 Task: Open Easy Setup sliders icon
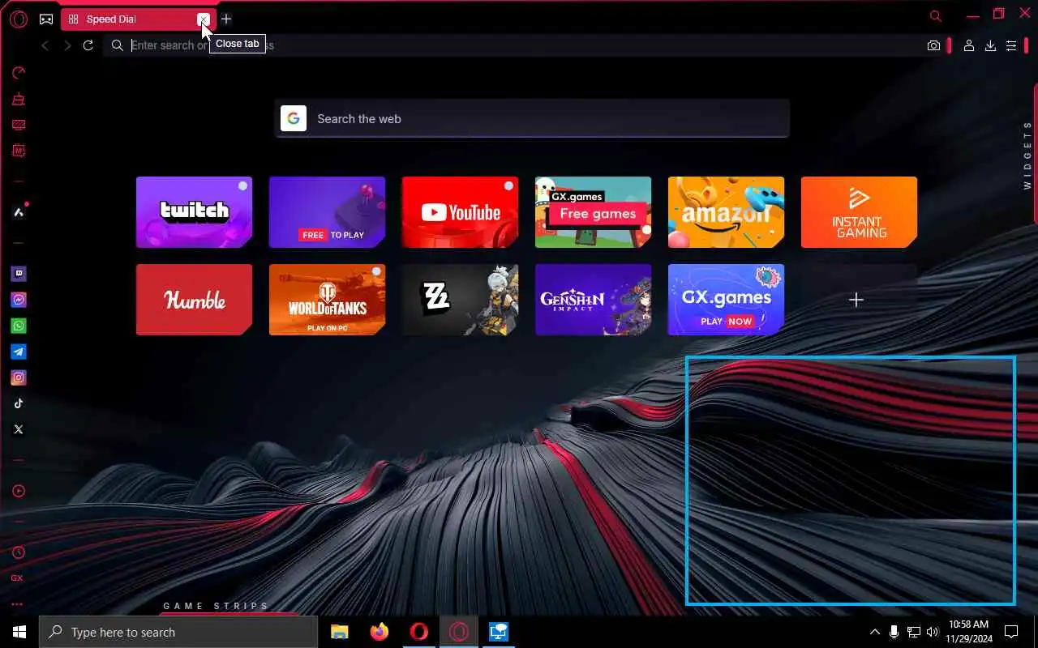[1011, 46]
